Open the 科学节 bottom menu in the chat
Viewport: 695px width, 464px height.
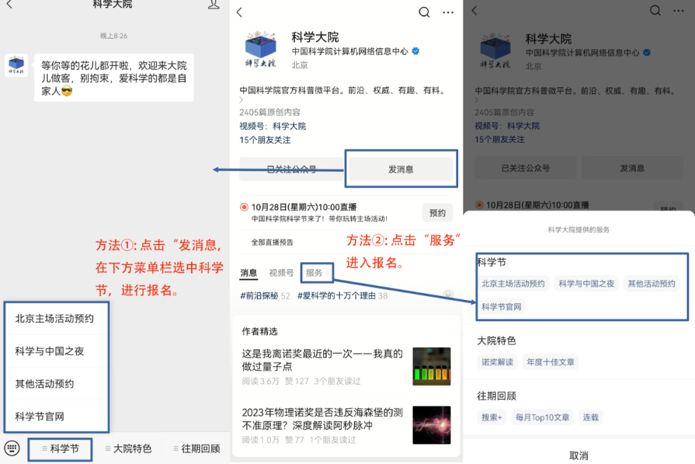coord(60,449)
